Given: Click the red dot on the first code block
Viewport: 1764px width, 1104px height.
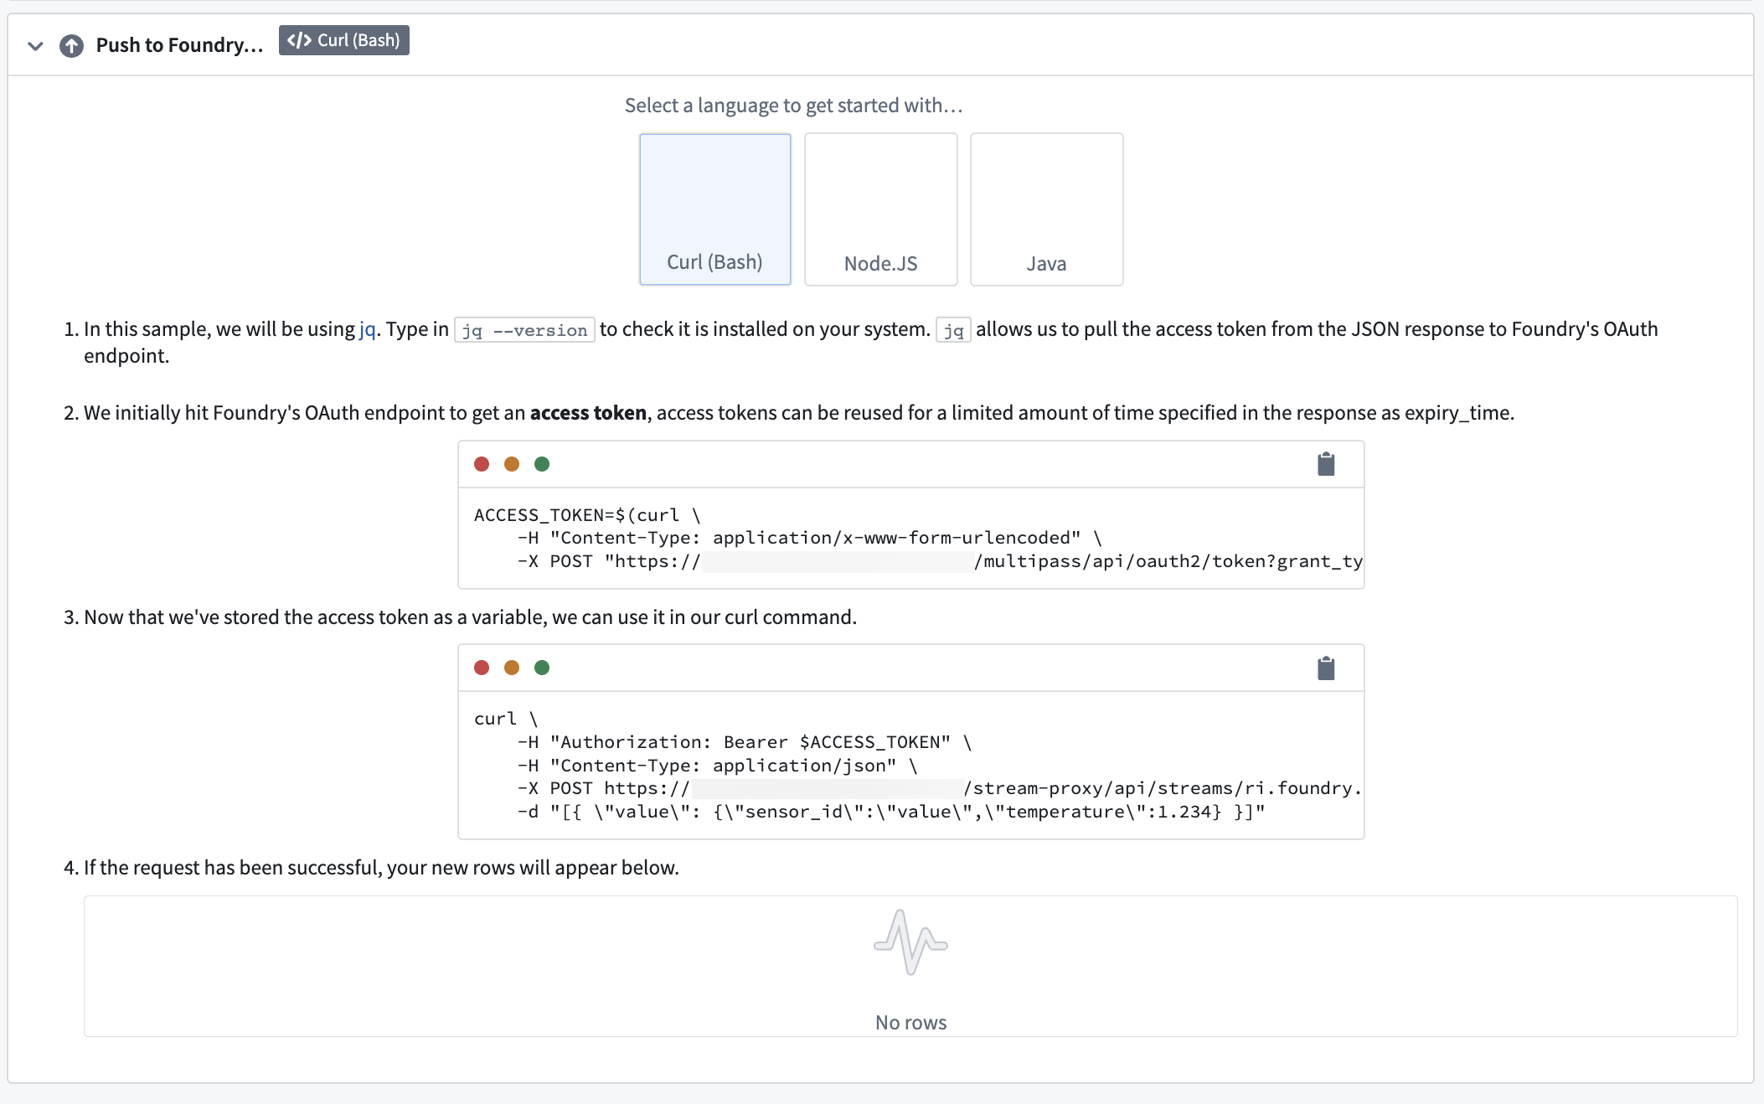Looking at the screenshot, I should pos(482,464).
